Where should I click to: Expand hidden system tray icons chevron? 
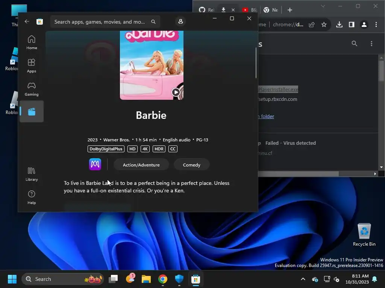[303, 279]
